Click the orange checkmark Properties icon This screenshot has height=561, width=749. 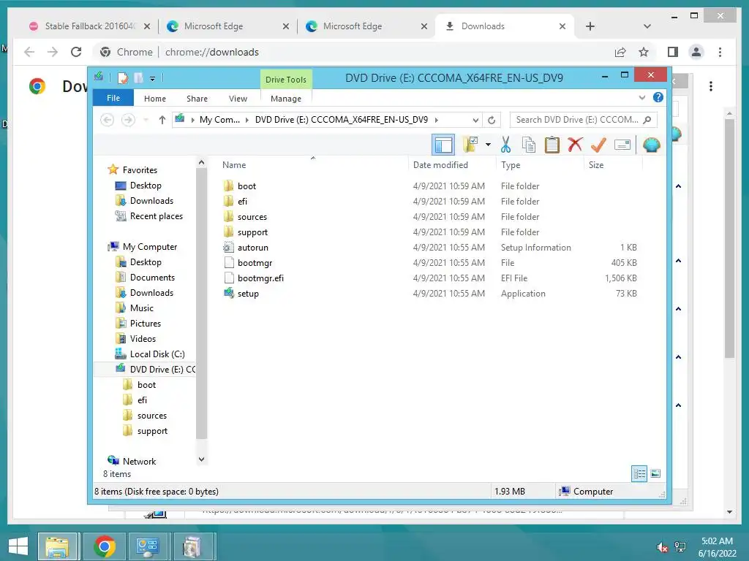coord(598,145)
